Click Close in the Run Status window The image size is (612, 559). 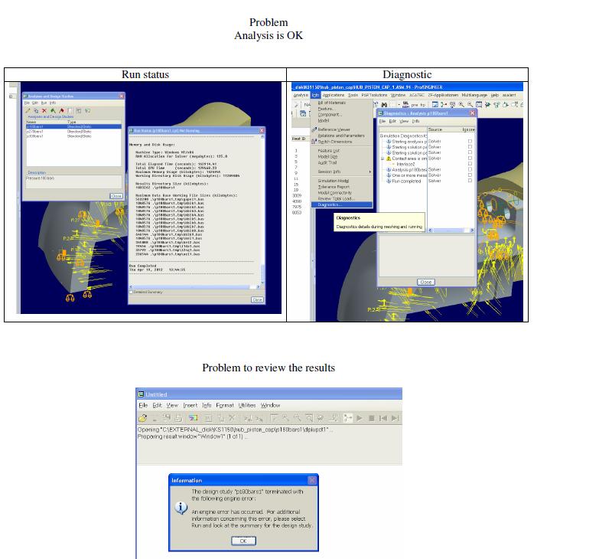tap(257, 299)
